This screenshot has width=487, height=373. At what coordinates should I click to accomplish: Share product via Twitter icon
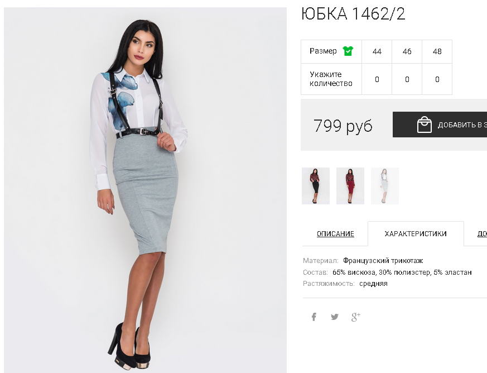[x=335, y=317]
